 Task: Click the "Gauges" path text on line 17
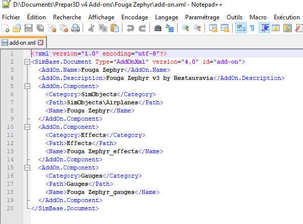click(x=78, y=184)
